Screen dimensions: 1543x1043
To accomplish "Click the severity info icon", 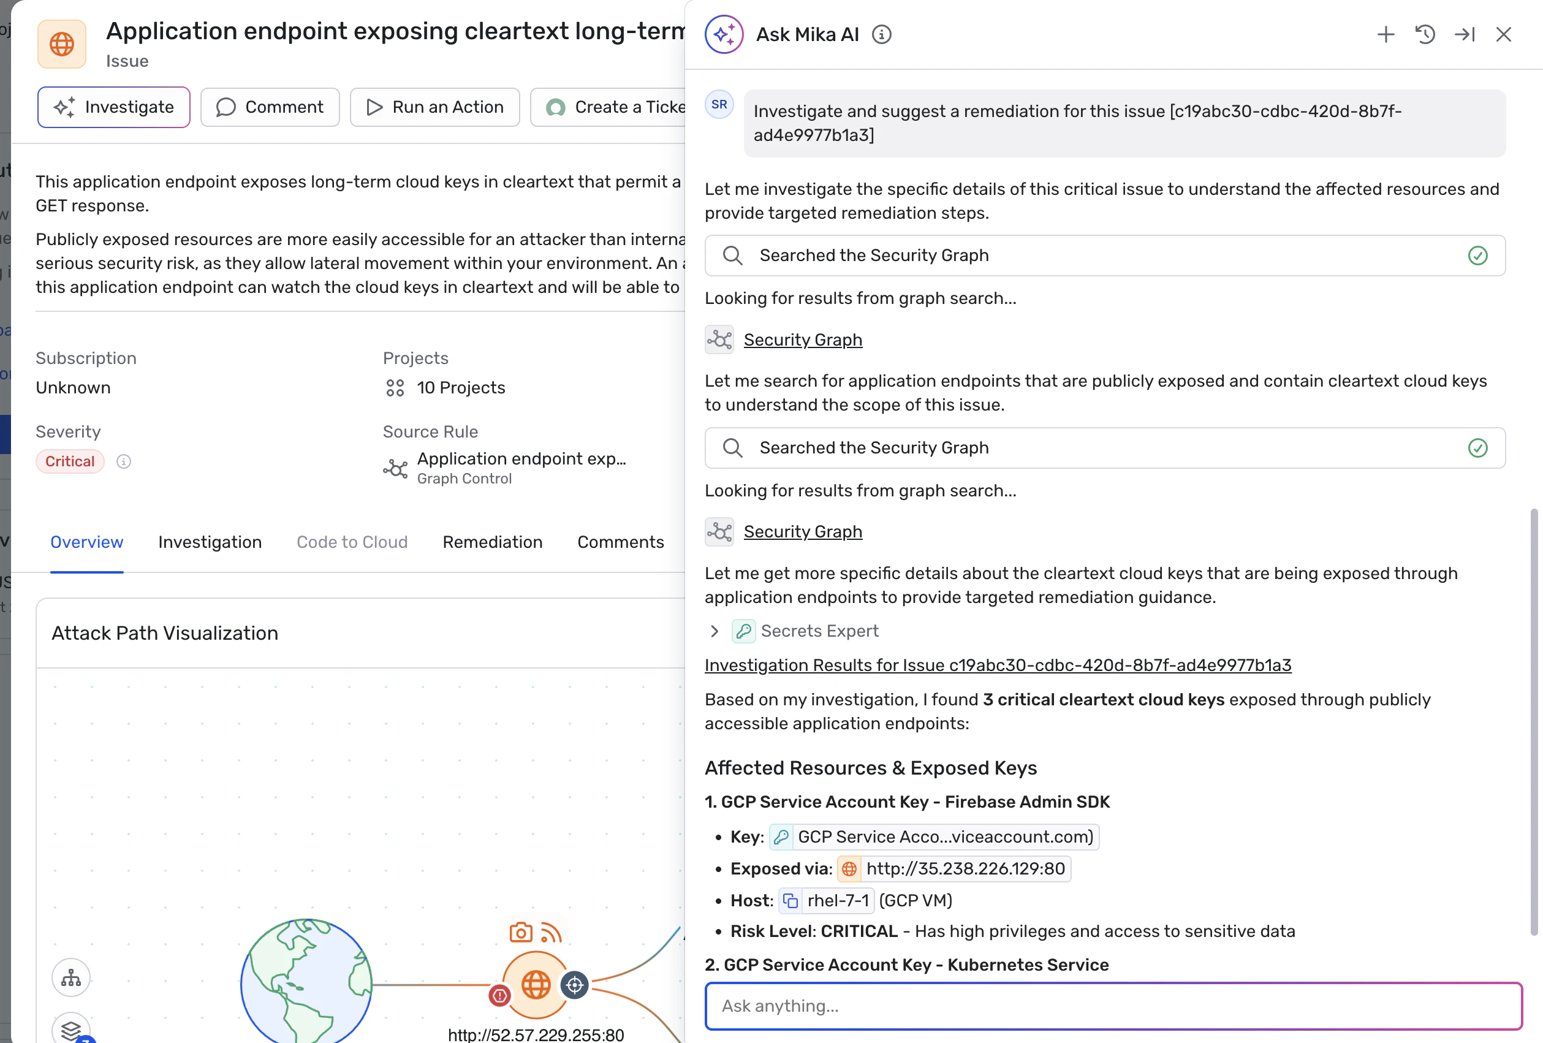I will (x=124, y=461).
